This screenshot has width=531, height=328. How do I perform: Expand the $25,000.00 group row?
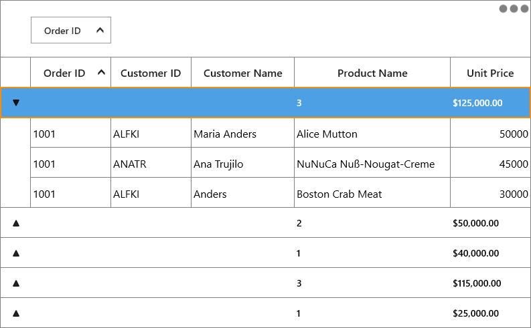pyautogui.click(x=16, y=313)
